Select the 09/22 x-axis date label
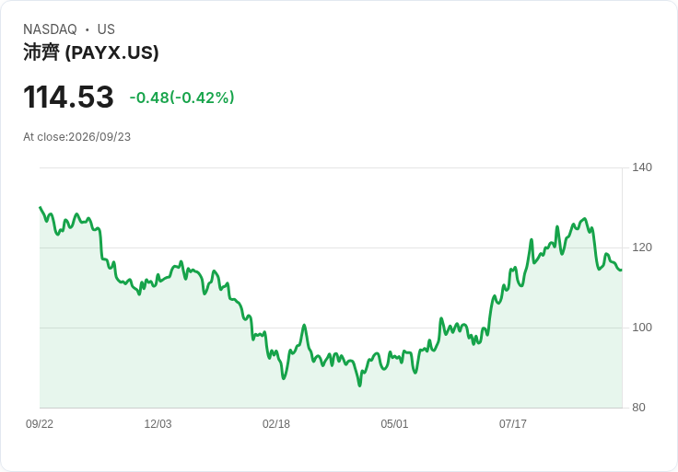 click(x=40, y=424)
